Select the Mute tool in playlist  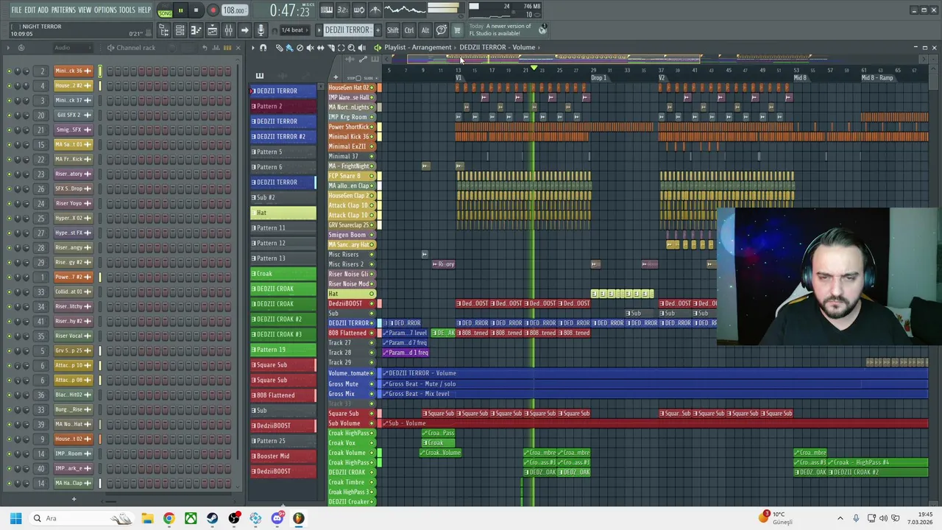[x=310, y=48]
